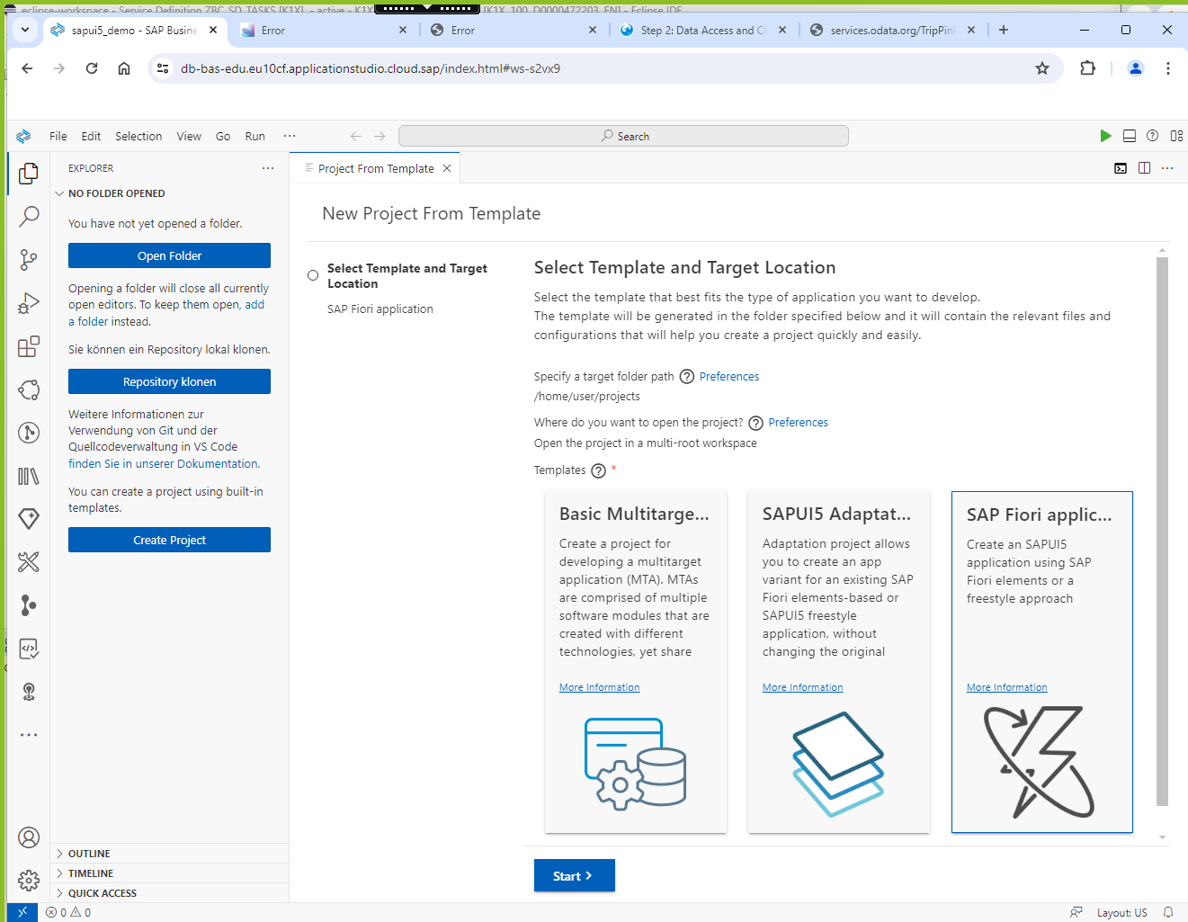This screenshot has width=1188, height=922.
Task: Open the Selection menu
Action: [138, 137]
